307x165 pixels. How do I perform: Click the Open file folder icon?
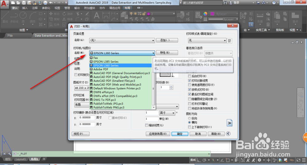(x=18, y=3)
